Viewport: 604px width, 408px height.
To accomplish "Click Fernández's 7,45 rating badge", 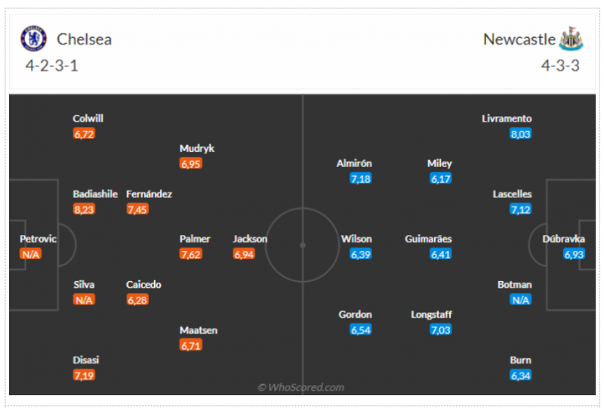I will (x=137, y=209).
